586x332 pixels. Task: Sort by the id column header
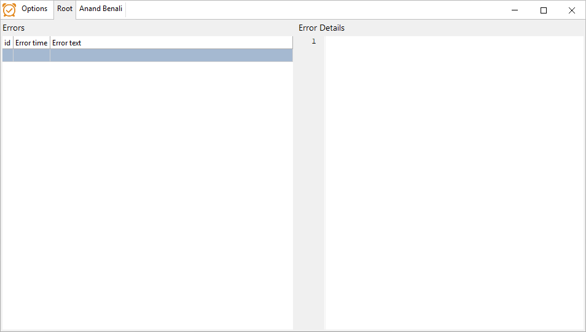coord(7,42)
